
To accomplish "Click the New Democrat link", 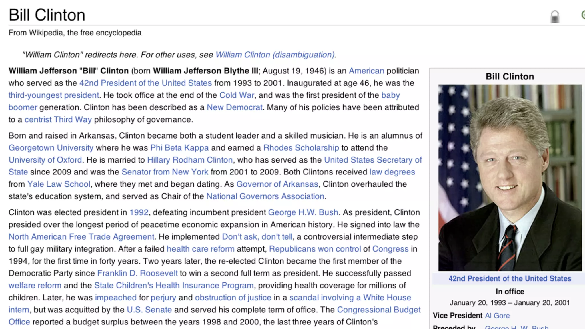I will tap(234, 107).
